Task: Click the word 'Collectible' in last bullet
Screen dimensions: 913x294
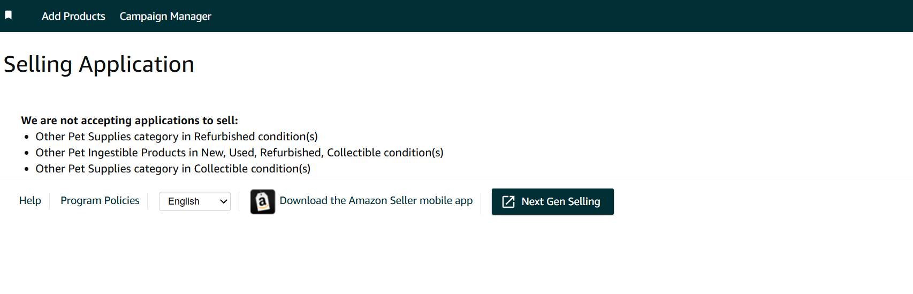Action: (x=221, y=169)
